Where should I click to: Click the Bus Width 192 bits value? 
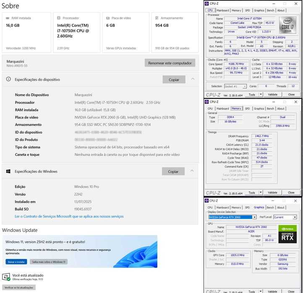click(x=283, y=269)
